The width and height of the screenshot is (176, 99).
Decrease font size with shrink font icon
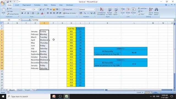[43, 9]
